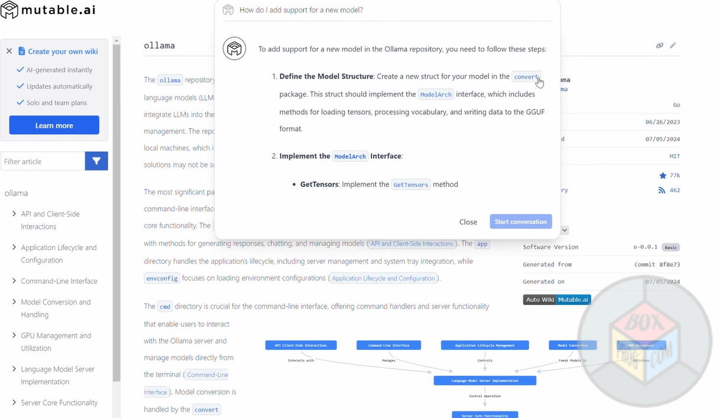Click the blue filter funnel button

click(x=96, y=161)
